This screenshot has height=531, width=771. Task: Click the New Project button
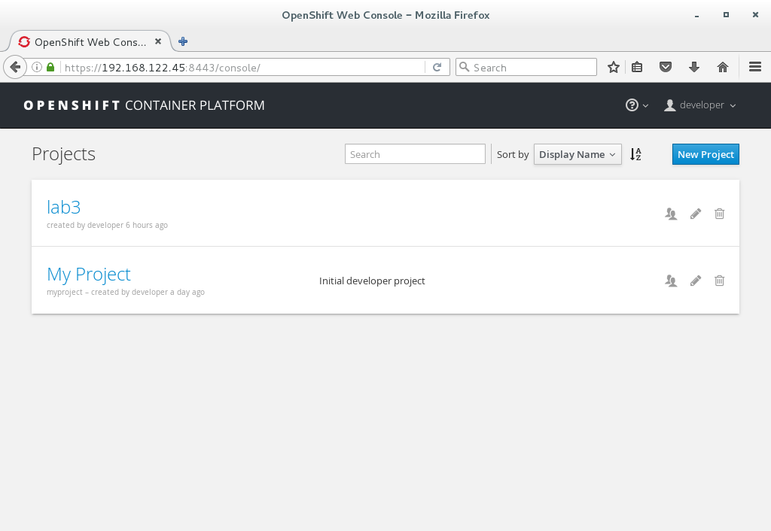705,153
